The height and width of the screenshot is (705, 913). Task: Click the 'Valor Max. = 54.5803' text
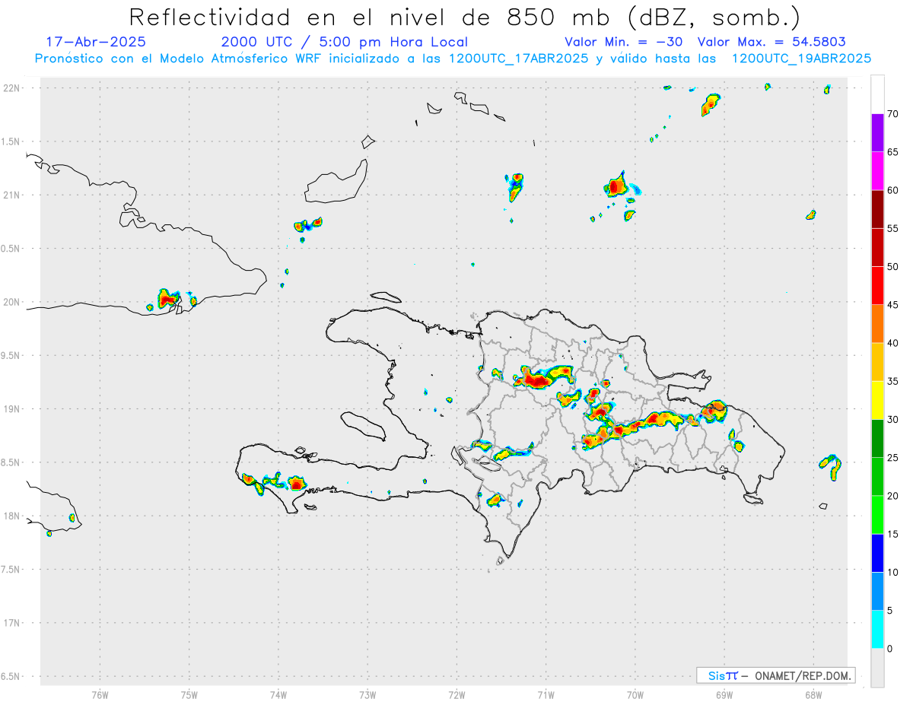(x=771, y=42)
